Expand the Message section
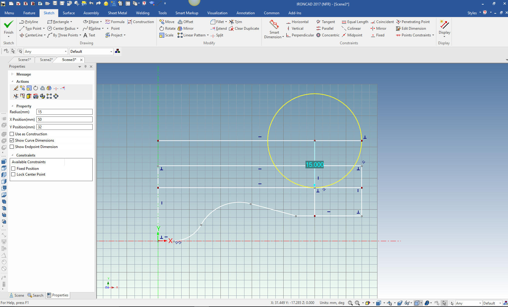Viewport: 508px width, 307px height. click(12, 74)
